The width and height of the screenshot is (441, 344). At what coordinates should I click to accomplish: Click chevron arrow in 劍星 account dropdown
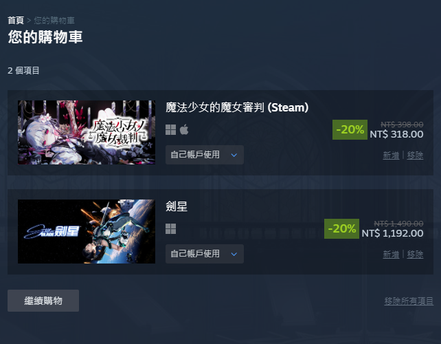tap(234, 254)
